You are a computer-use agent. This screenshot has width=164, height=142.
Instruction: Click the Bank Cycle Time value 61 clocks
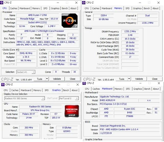[130, 53]
